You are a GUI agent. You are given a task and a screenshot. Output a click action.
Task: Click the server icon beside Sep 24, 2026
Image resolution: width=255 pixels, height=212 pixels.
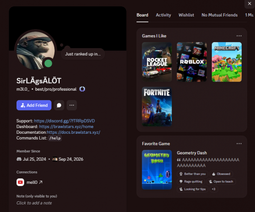[55, 159]
